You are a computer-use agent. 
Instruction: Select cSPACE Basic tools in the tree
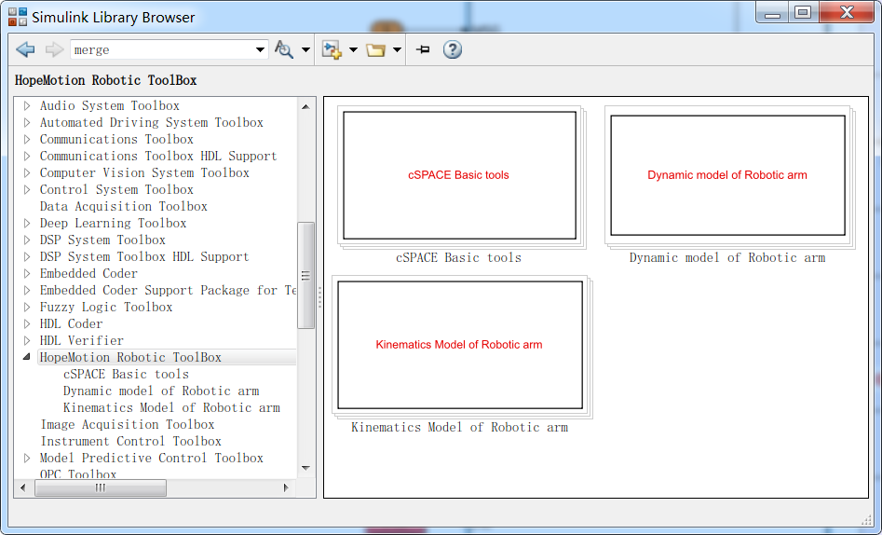pyautogui.click(x=126, y=374)
